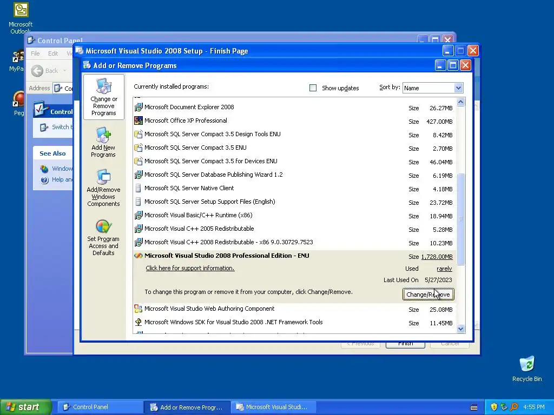This screenshot has width=554, height=415.
Task: Click SQL Server Compact 3.5 for Devices icon
Action: pyautogui.click(x=138, y=161)
